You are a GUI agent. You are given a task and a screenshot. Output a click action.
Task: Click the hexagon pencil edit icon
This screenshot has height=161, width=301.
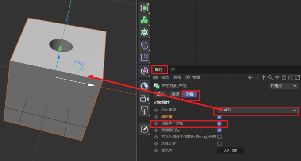point(144,129)
